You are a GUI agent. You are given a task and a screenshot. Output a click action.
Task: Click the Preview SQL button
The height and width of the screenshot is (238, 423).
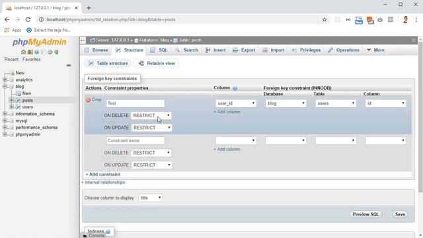pyautogui.click(x=365, y=214)
